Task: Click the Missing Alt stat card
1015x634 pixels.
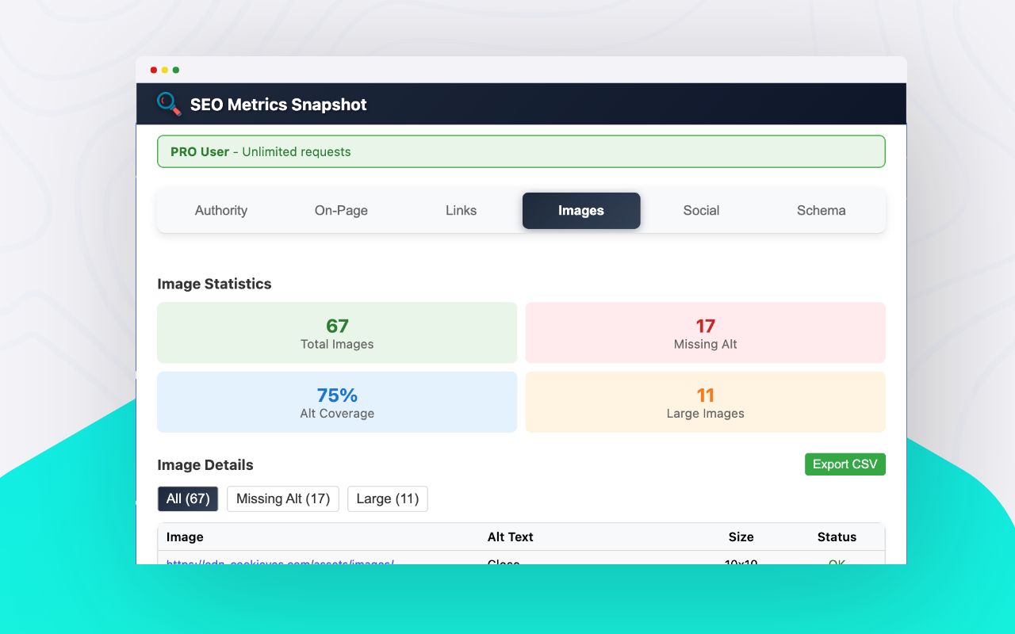Action: click(705, 333)
